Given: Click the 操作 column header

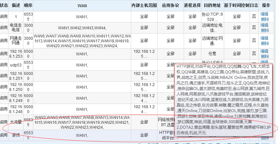Looking at the screenshot, I should coord(266,6).
